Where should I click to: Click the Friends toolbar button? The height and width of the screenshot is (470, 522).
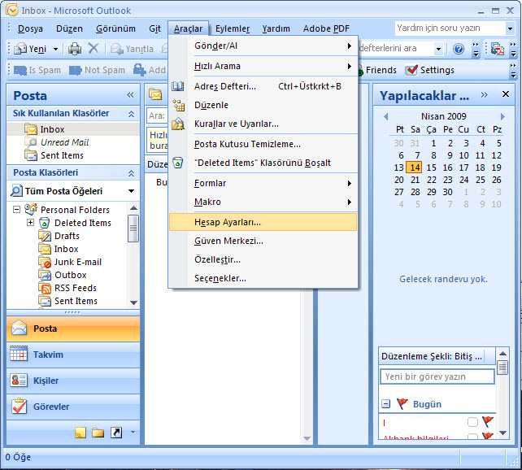tap(376, 70)
